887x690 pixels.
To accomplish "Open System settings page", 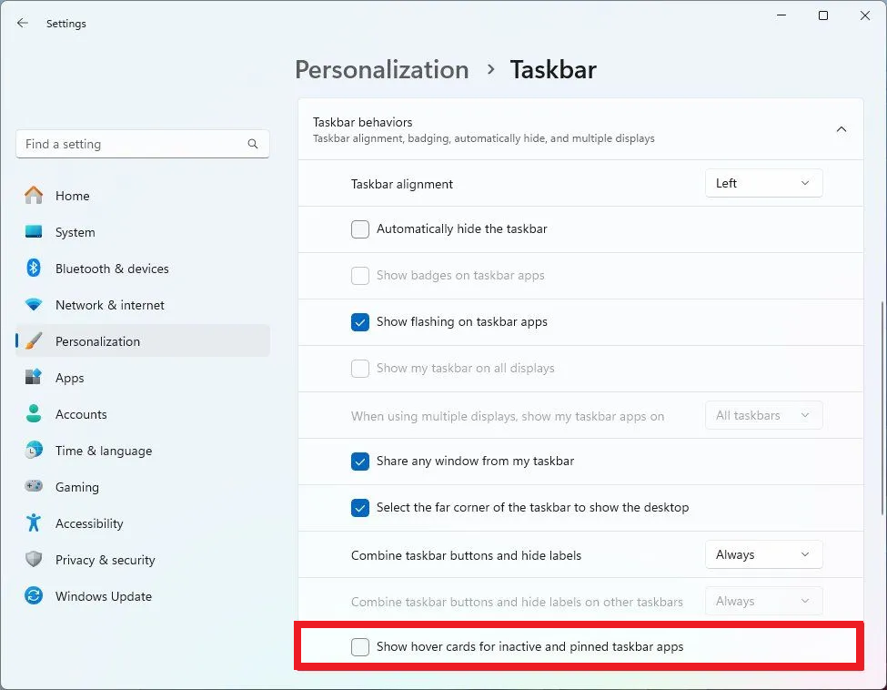I will tap(143, 232).
